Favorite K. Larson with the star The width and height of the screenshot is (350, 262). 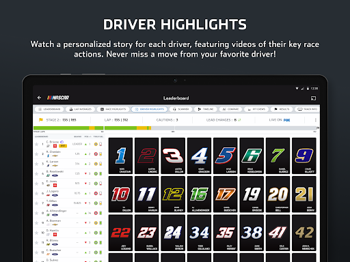tap(36, 164)
